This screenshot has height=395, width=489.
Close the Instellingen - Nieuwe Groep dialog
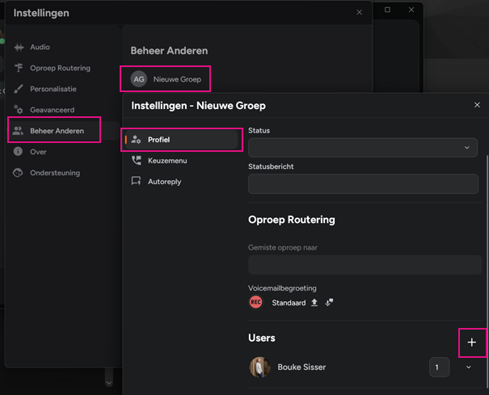pos(477,105)
